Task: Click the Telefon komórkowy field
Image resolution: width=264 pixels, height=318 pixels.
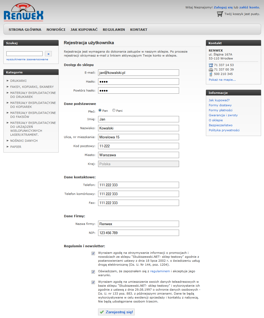Action: pos(139,194)
